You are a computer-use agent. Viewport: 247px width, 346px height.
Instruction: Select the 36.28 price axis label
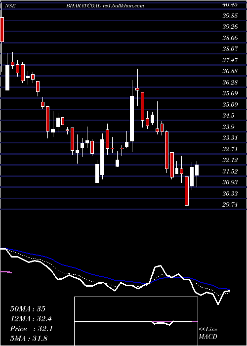coord(230,83)
